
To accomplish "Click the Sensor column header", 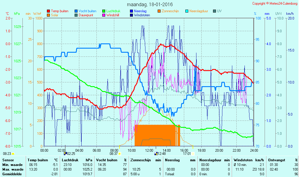I will (x=8, y=160).
